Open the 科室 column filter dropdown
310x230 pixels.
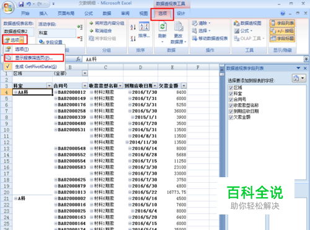point(49,86)
